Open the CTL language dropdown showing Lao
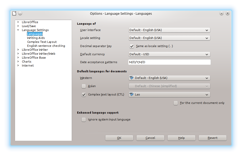 coord(169,94)
